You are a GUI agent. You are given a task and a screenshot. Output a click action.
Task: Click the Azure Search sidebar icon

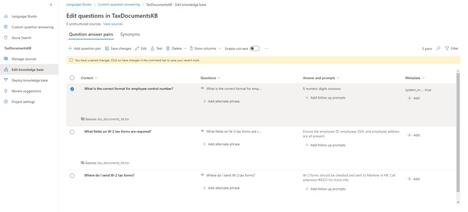click(6, 38)
